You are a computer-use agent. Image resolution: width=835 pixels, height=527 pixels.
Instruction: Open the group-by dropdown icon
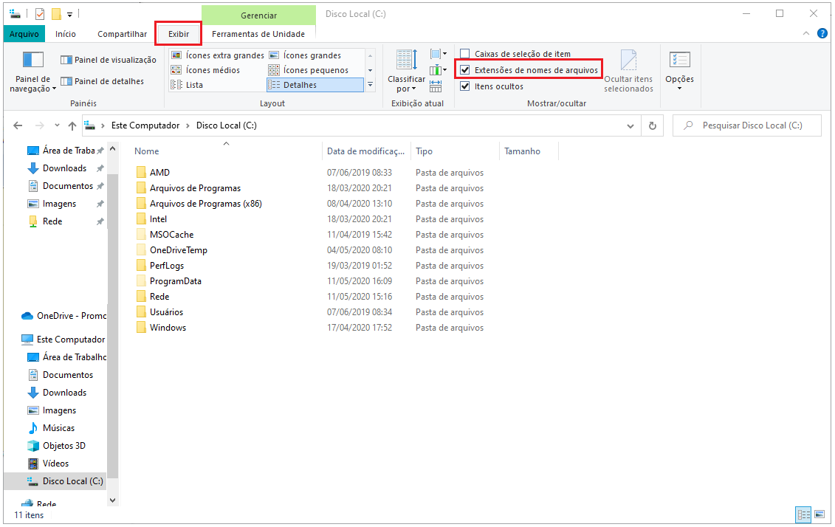point(439,54)
